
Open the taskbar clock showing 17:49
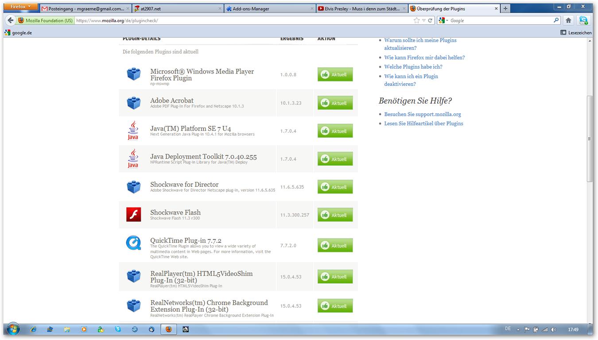[x=573, y=330]
